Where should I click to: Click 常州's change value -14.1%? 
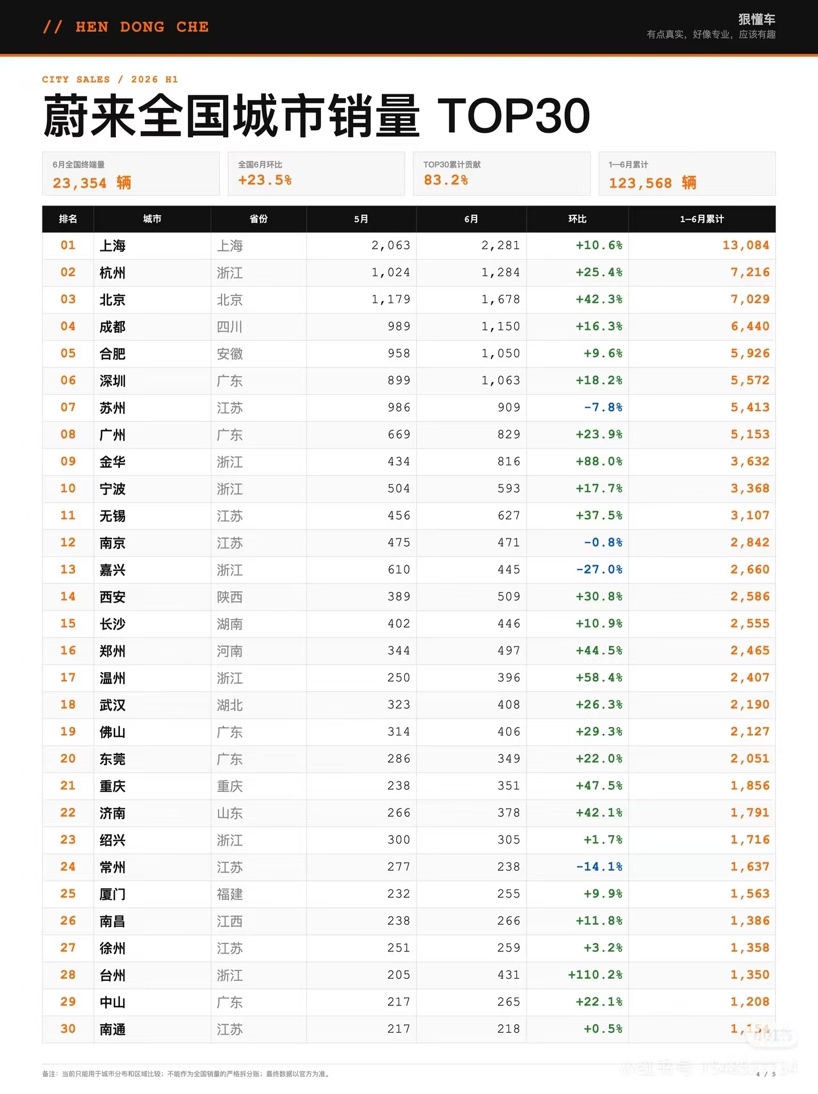(599, 867)
